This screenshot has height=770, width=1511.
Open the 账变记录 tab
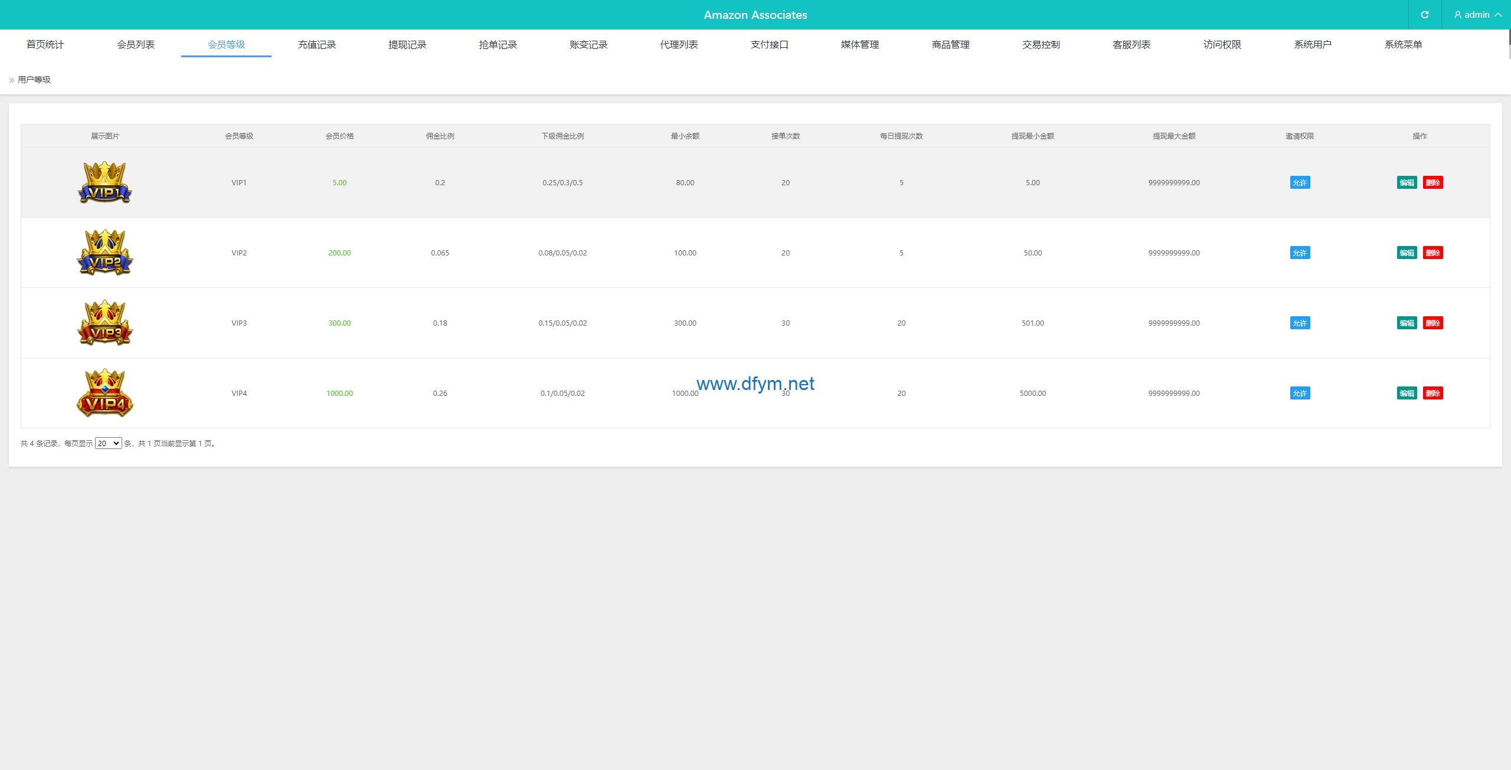pyautogui.click(x=588, y=44)
